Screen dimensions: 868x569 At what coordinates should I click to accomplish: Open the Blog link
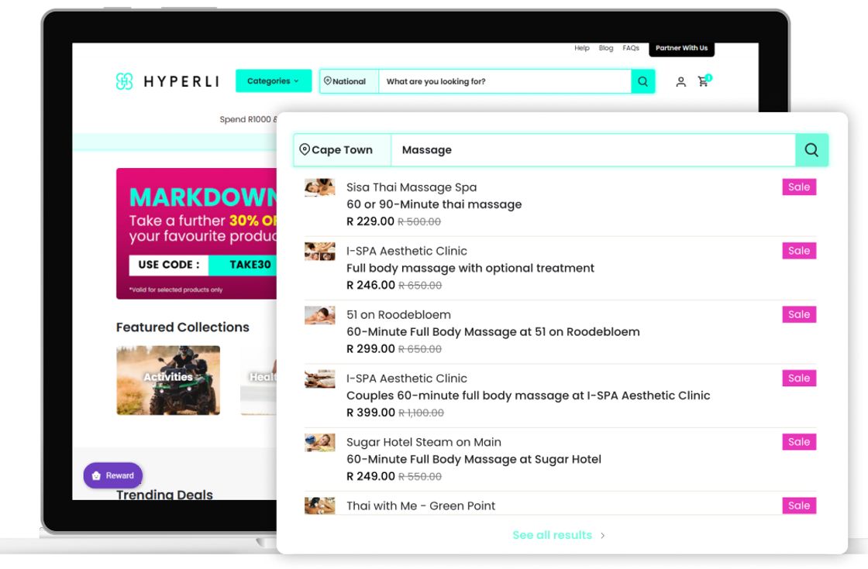click(x=606, y=48)
